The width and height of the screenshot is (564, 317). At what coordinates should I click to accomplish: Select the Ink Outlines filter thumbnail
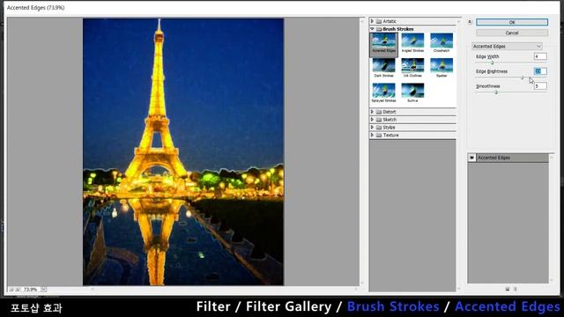[412, 69]
